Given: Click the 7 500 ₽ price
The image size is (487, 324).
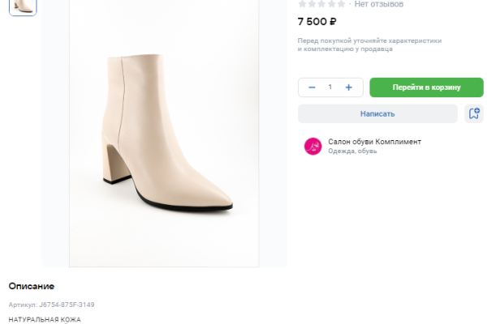Looking at the screenshot, I should (x=317, y=22).
